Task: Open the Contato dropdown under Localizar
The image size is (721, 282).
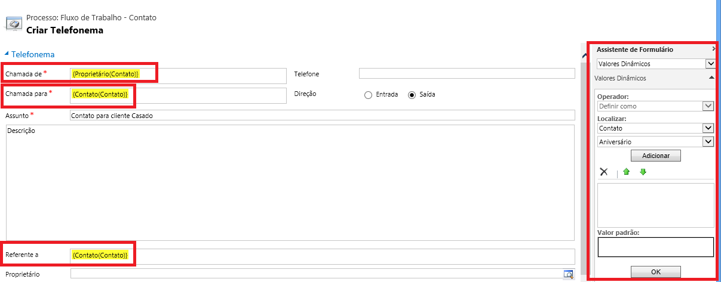Action: [x=708, y=128]
